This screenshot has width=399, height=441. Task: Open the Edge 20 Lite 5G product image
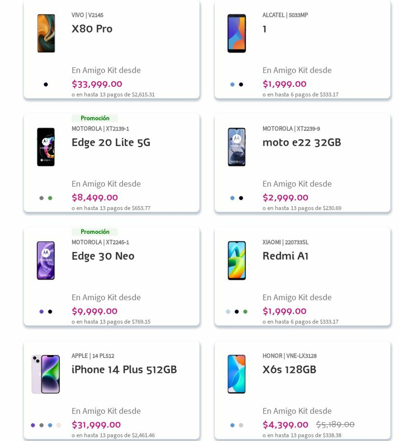click(46, 147)
